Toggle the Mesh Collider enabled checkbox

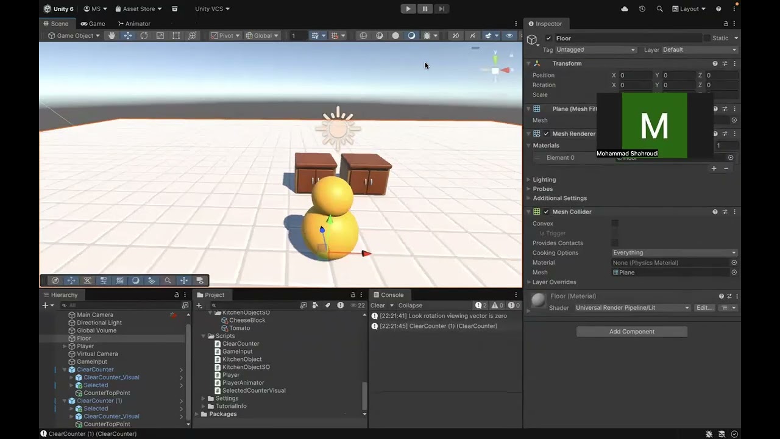point(546,212)
